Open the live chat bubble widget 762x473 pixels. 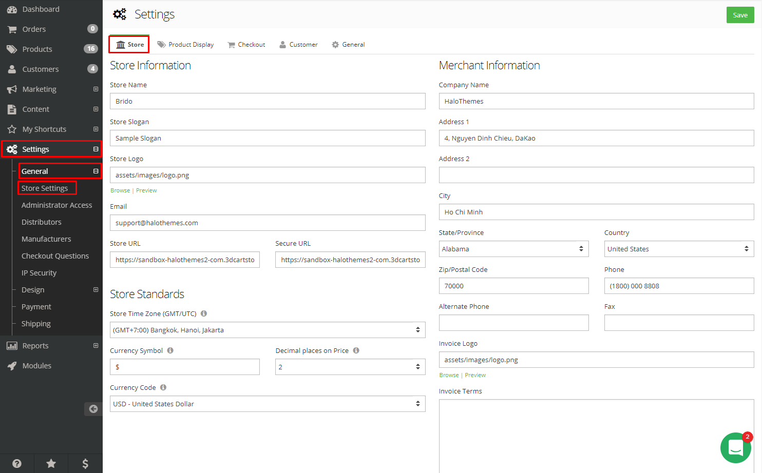735,448
